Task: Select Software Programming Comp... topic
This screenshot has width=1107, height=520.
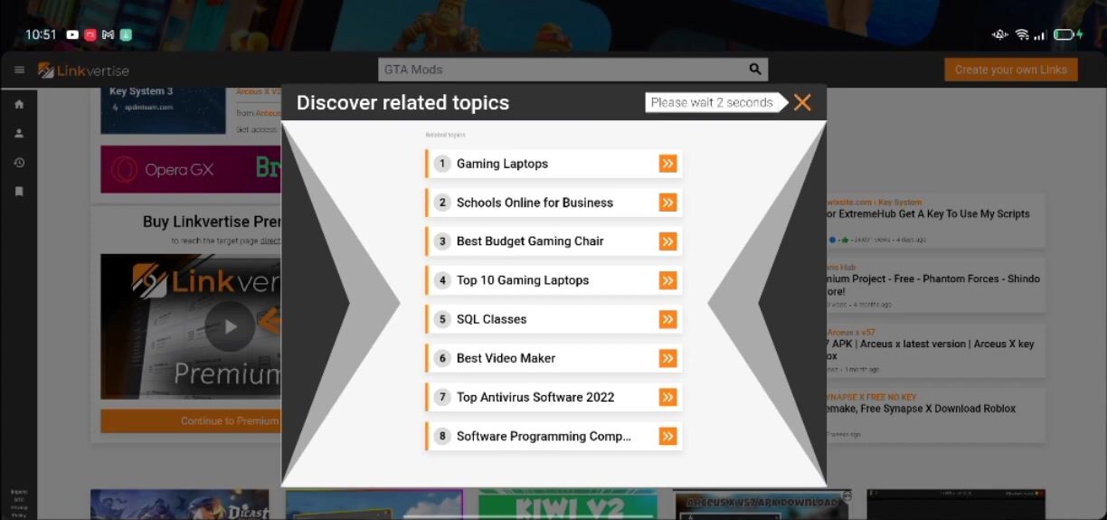Action: tap(553, 436)
